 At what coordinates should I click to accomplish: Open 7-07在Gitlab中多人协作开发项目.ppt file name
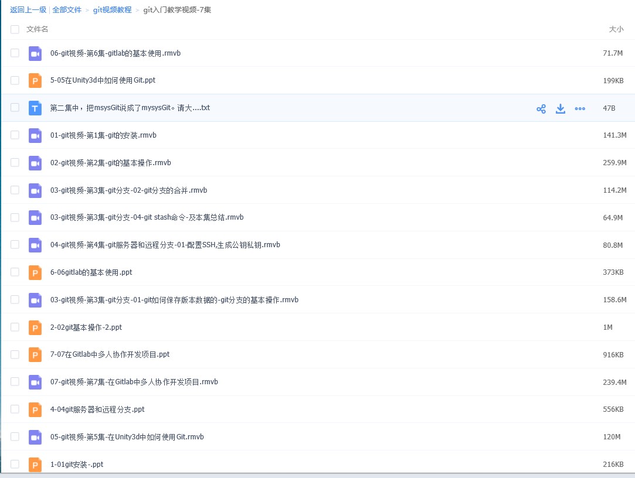(110, 354)
